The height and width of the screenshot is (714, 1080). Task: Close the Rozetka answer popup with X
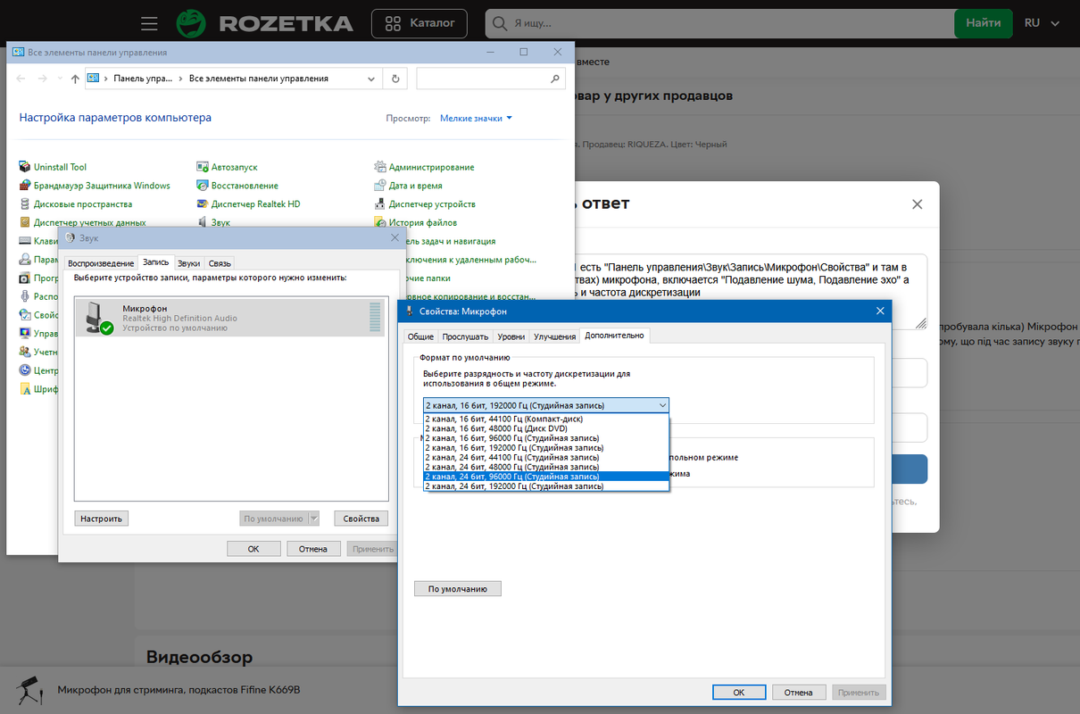point(917,204)
